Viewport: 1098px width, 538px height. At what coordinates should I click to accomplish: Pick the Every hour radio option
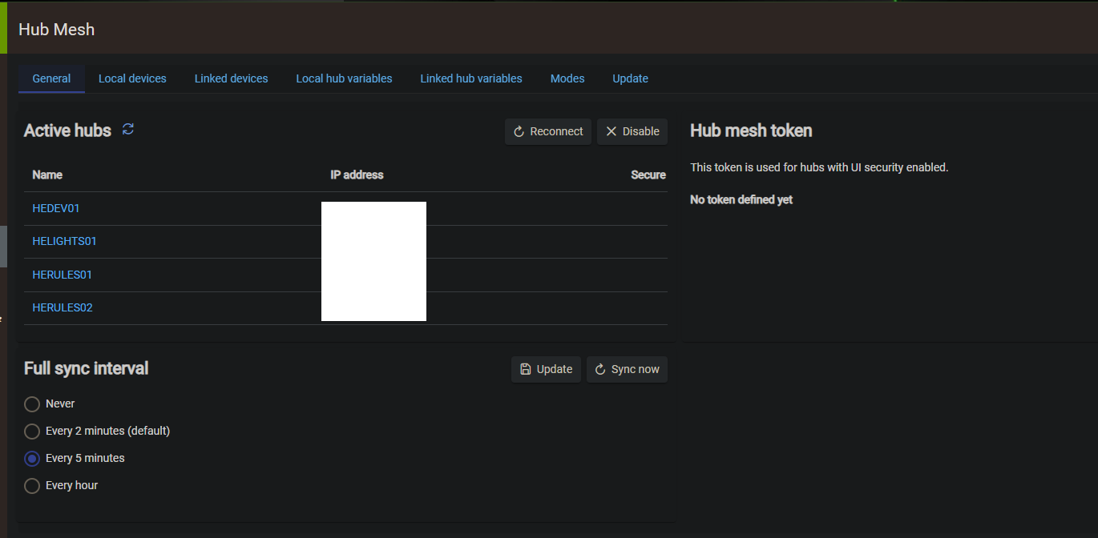pyautogui.click(x=32, y=486)
